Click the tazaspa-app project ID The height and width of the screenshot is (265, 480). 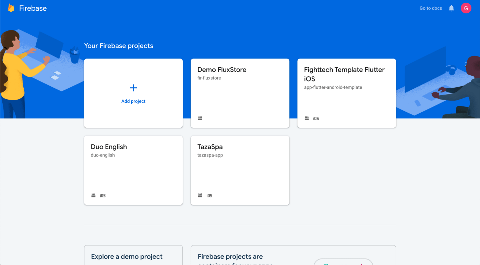tap(210, 155)
